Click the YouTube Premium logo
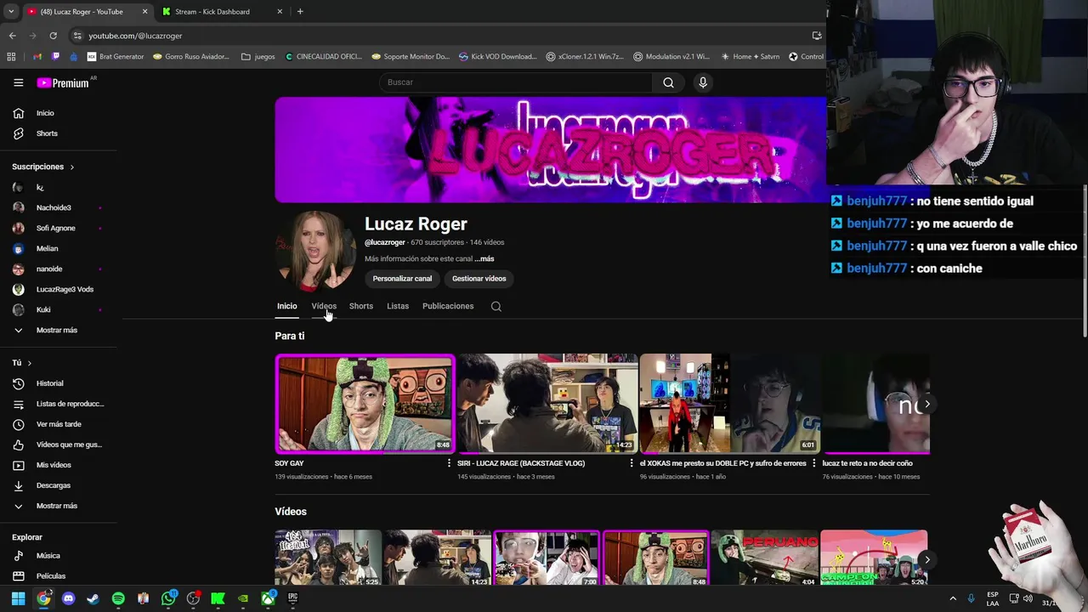1088x612 pixels. 63,82
